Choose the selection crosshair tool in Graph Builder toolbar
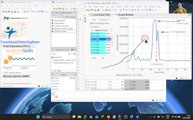This screenshot has height=120, width=193. [127, 10]
